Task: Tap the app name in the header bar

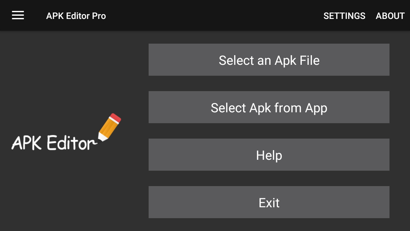Action: point(76,16)
